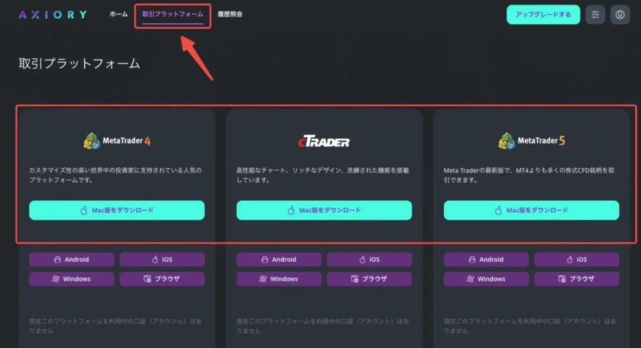Click the MetaTrader 4 logo
This screenshot has width=641, height=348.
coord(117,141)
